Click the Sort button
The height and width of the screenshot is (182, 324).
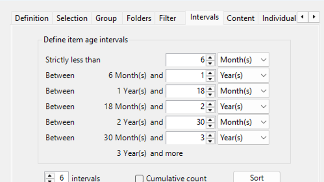tap(257, 177)
